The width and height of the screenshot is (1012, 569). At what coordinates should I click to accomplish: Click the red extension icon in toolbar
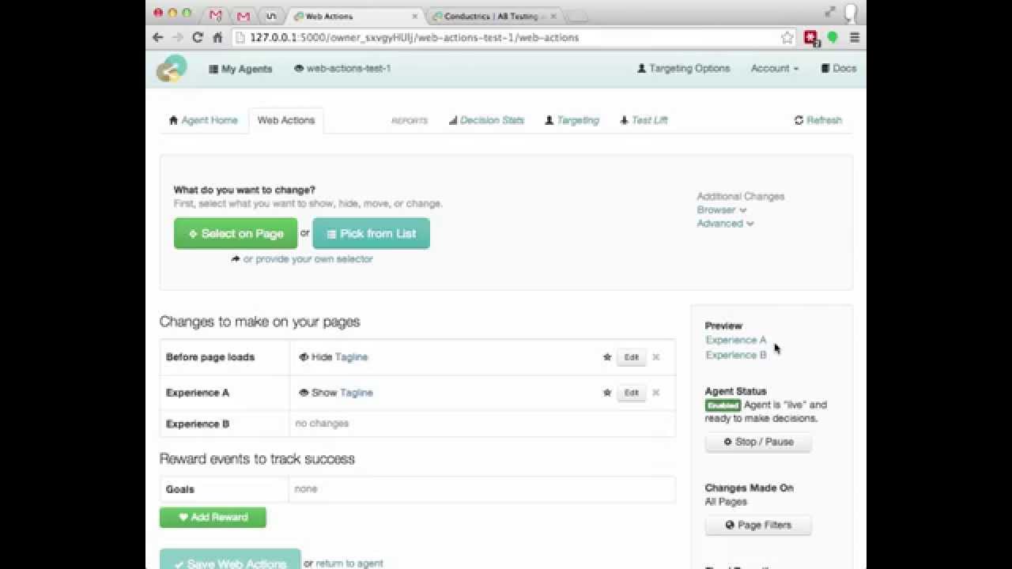(811, 37)
